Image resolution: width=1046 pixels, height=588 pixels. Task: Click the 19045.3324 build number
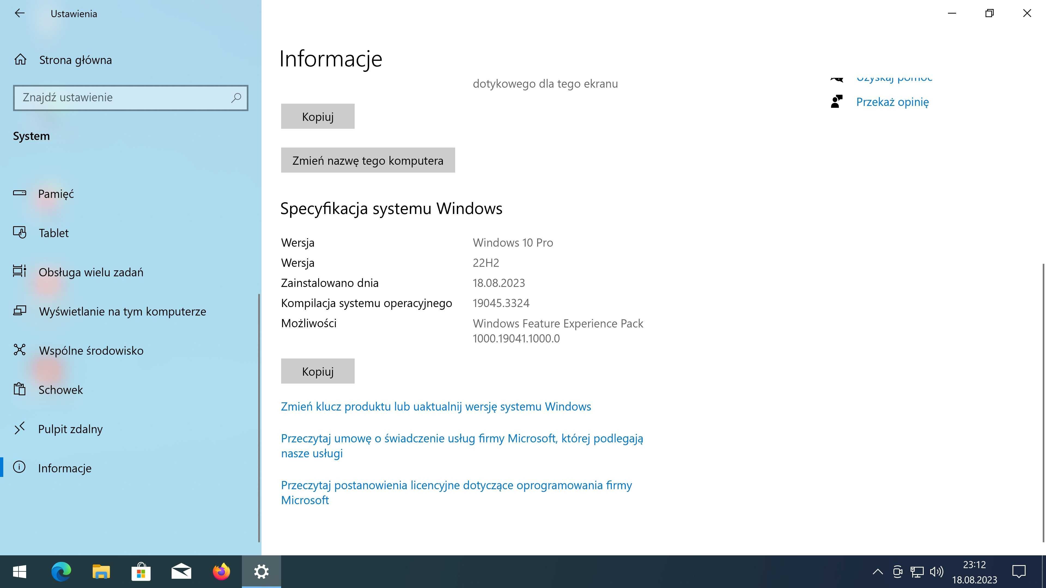(501, 303)
